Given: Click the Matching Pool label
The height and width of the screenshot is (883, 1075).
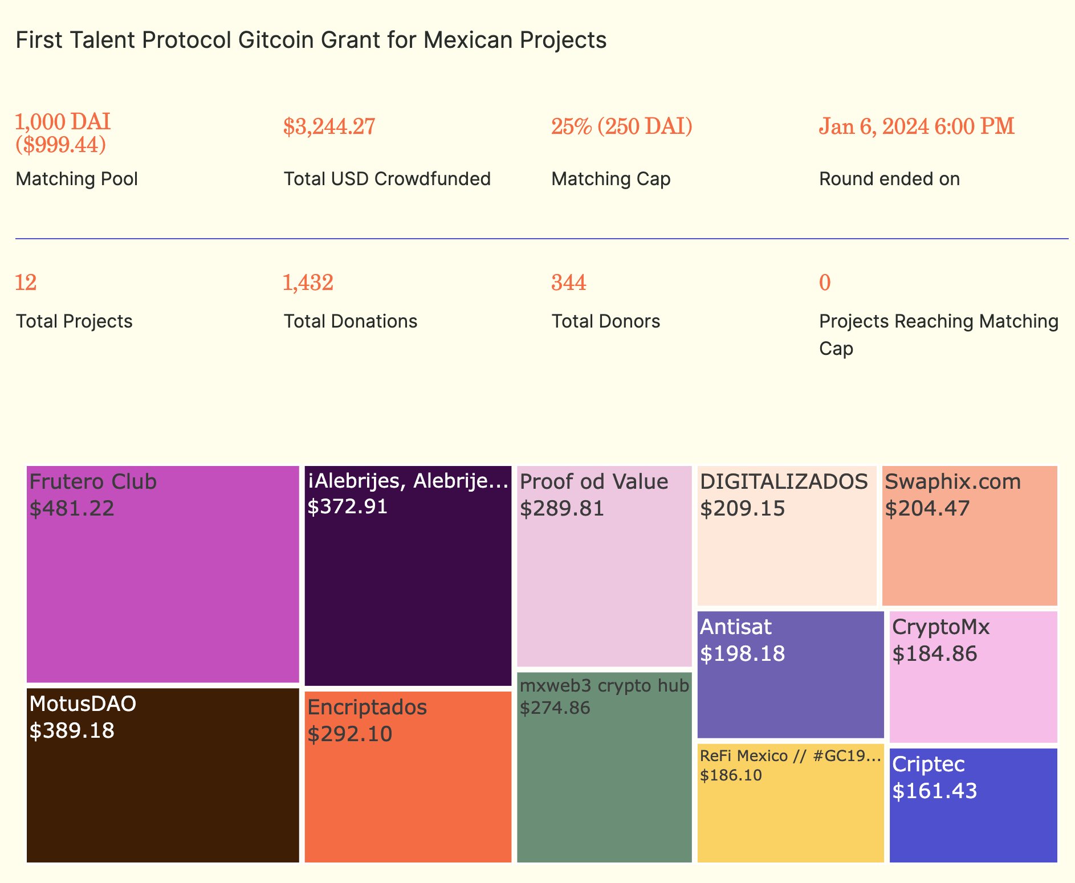Looking at the screenshot, I should click(x=77, y=179).
